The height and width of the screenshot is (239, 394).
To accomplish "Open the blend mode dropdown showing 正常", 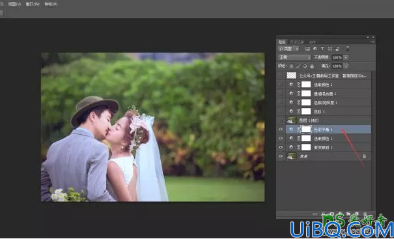I will pos(294,57).
